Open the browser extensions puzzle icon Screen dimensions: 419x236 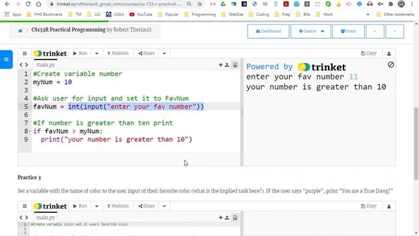[x=391, y=4]
